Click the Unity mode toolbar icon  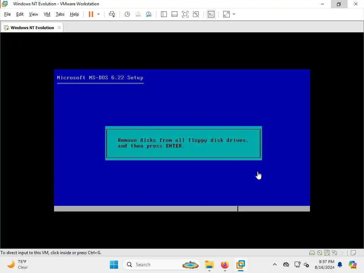[x=196, y=14]
